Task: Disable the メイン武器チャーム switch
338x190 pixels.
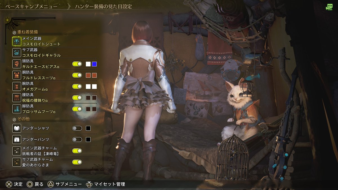Action: [x=77, y=151]
